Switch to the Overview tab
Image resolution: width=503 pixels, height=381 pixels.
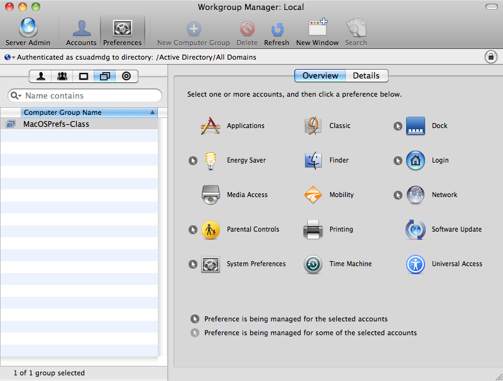(320, 75)
